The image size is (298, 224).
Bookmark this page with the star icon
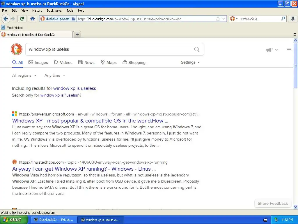(x=218, y=19)
